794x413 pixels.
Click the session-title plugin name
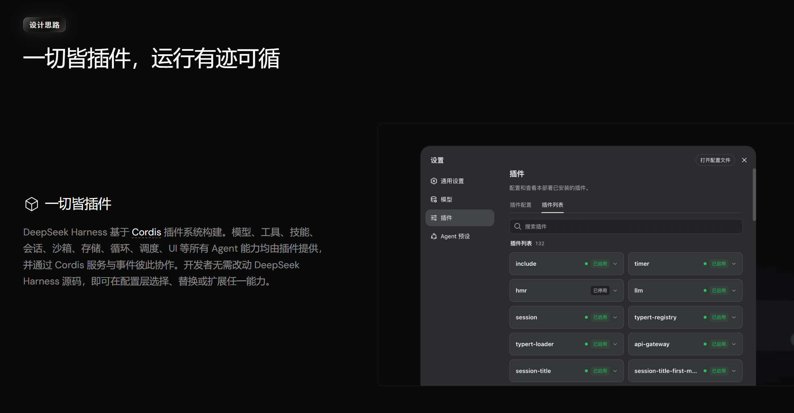[x=533, y=371]
